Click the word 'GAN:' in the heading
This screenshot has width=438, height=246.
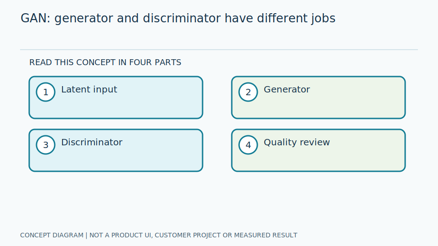36,18
